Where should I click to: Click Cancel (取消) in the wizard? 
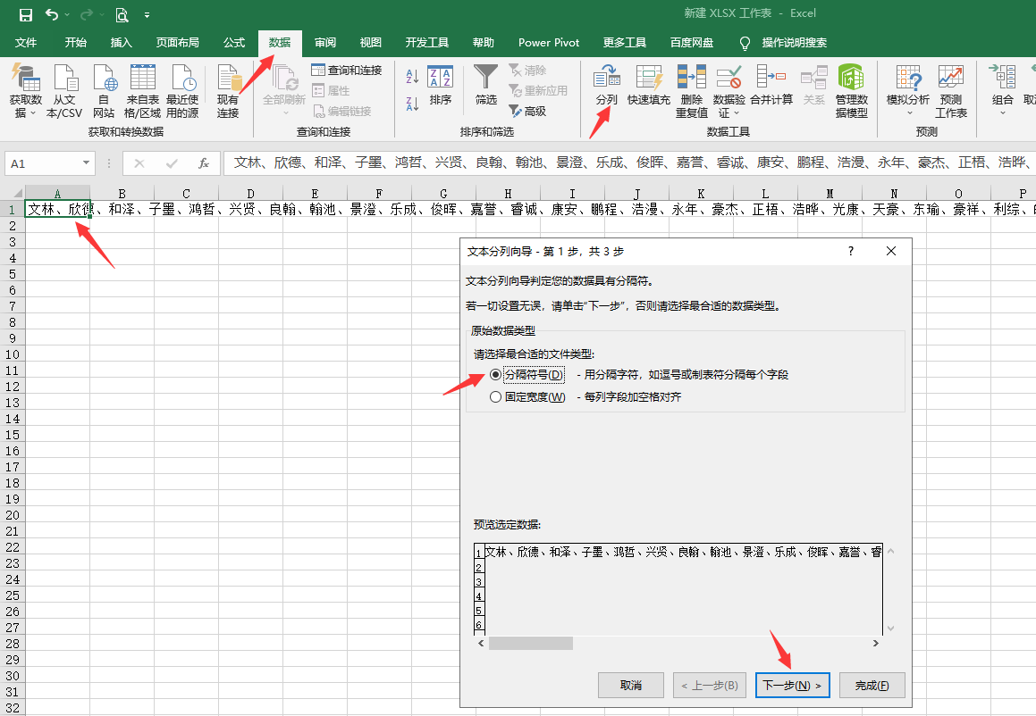tap(631, 686)
